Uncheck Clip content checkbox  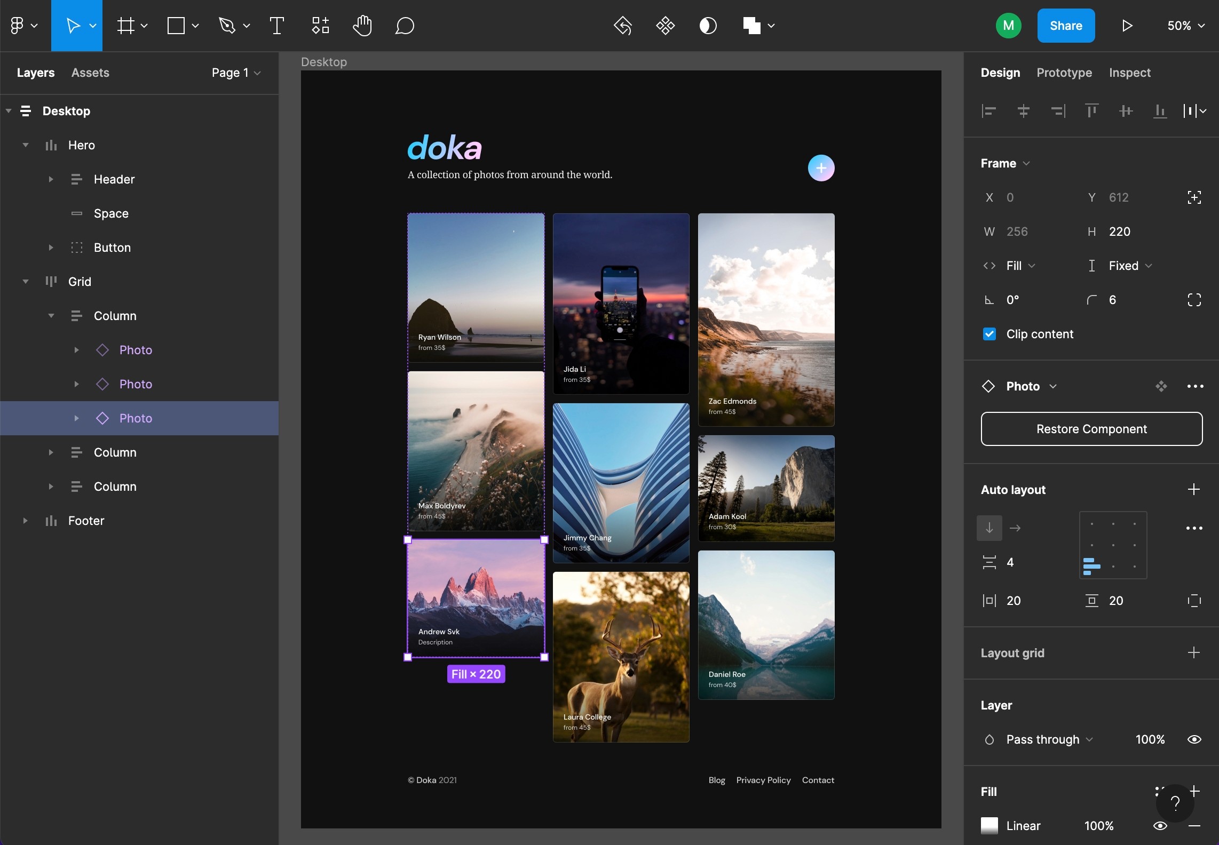[990, 334]
